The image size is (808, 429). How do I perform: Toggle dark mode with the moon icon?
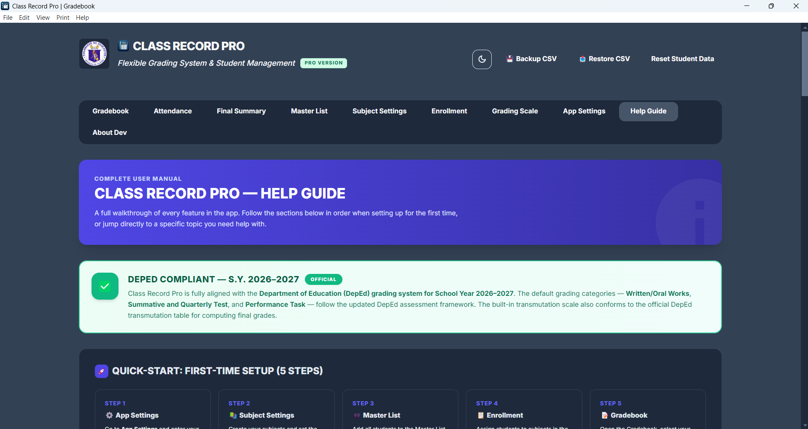tap(482, 59)
